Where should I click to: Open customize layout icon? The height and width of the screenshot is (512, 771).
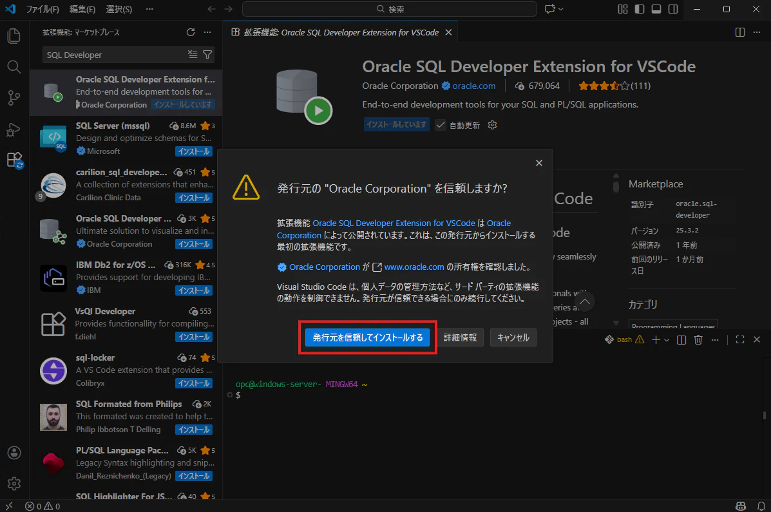[x=622, y=9]
